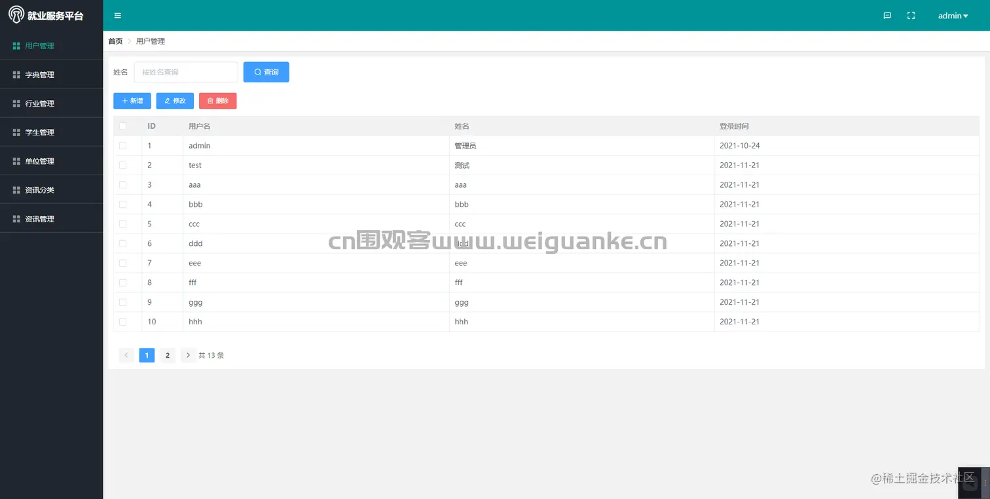
Task: Check the ddd row checkbox
Action: click(122, 243)
